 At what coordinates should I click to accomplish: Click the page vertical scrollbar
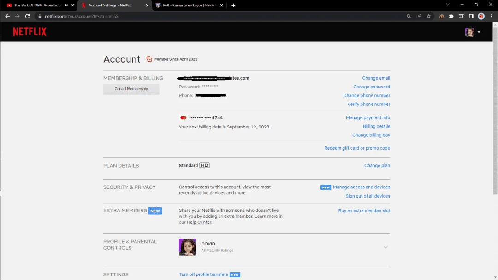click(x=495, y=111)
